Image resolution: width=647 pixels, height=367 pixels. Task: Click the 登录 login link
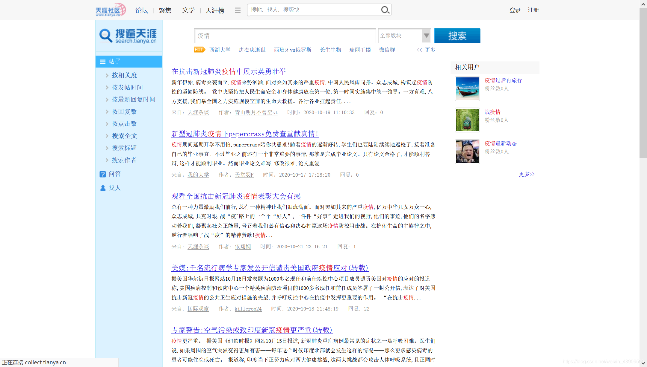(x=515, y=10)
